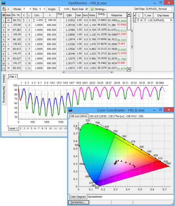Select the Color Diagram tab
The height and width of the screenshot is (206, 175).
click(x=78, y=197)
